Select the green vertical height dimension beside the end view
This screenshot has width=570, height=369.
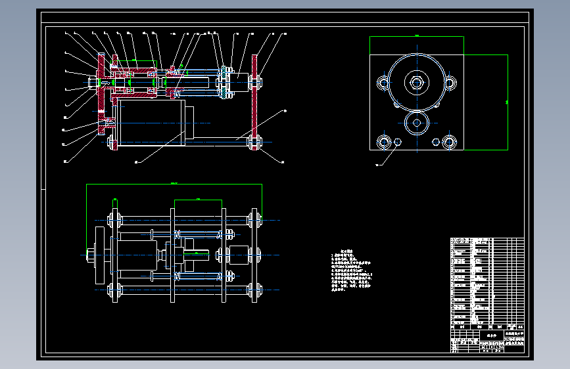click(508, 102)
